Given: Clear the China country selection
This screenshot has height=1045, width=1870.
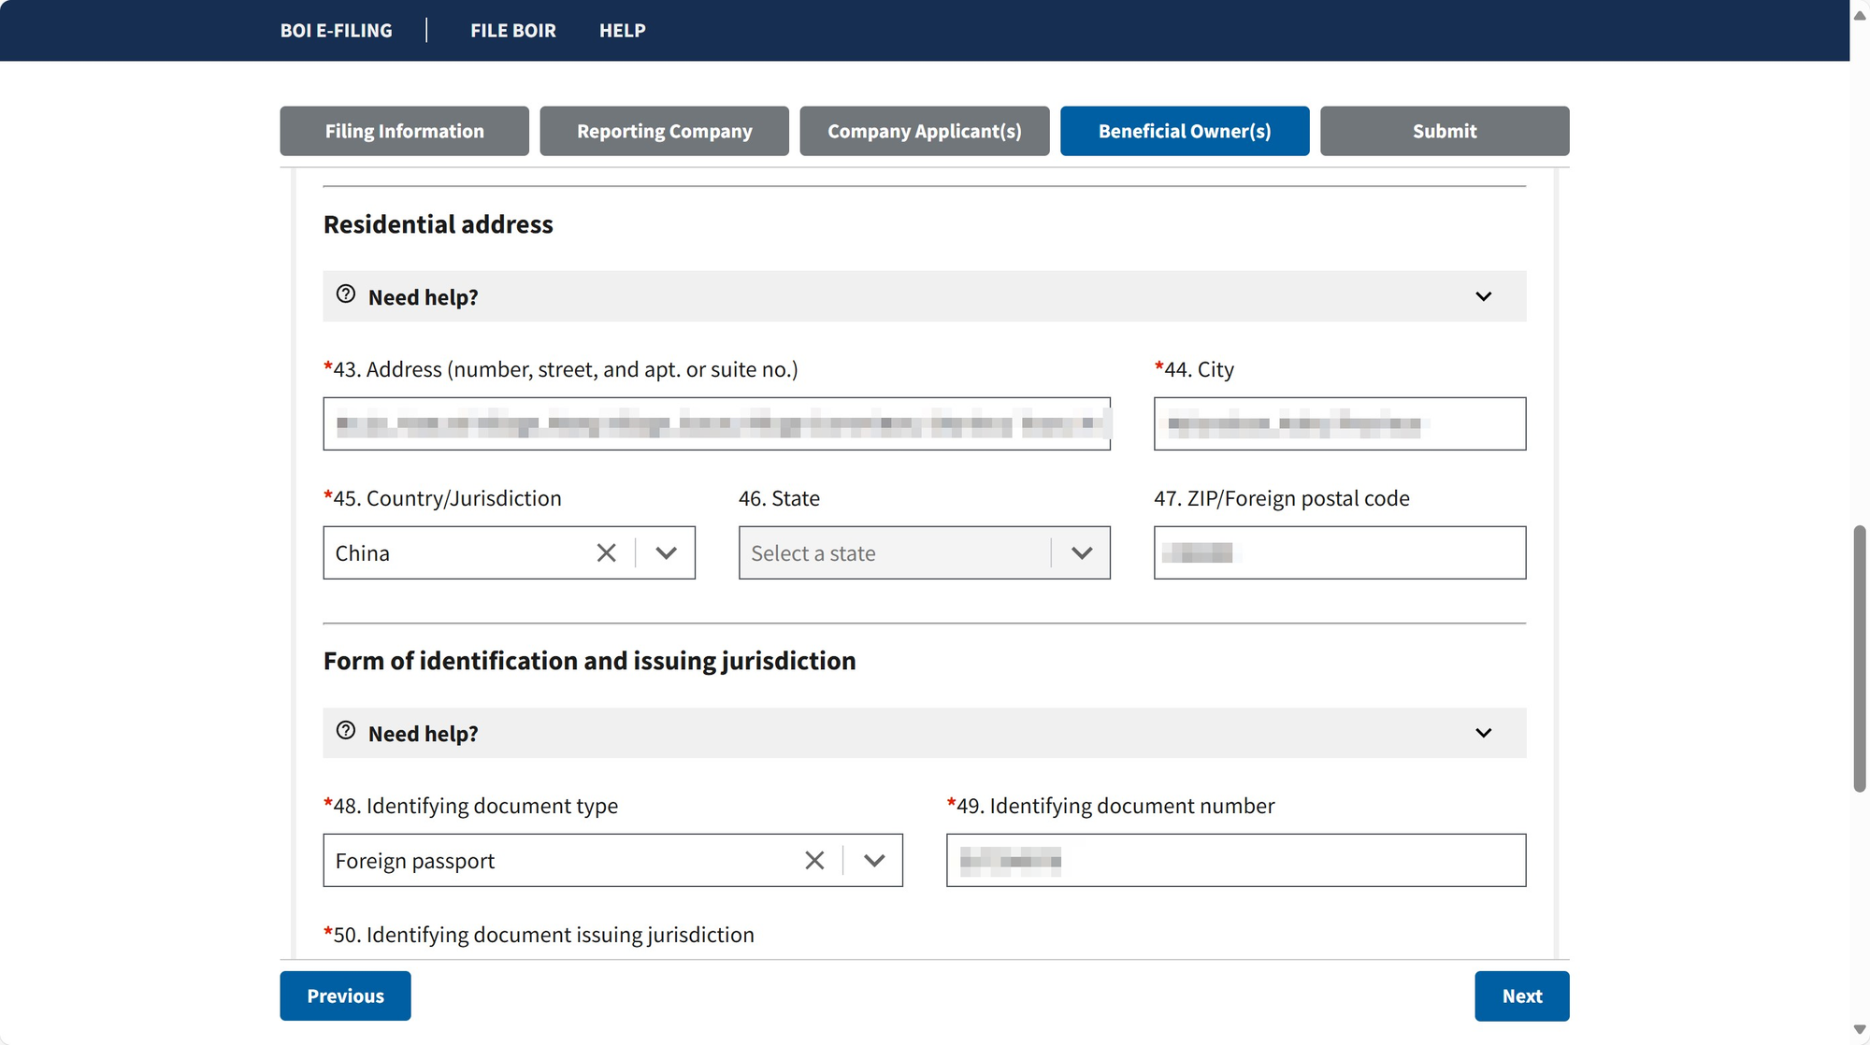Looking at the screenshot, I should click(606, 553).
